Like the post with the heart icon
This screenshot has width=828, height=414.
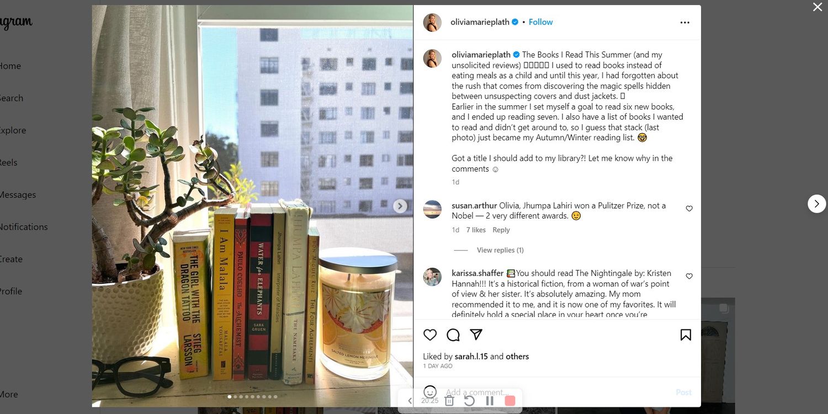click(430, 335)
